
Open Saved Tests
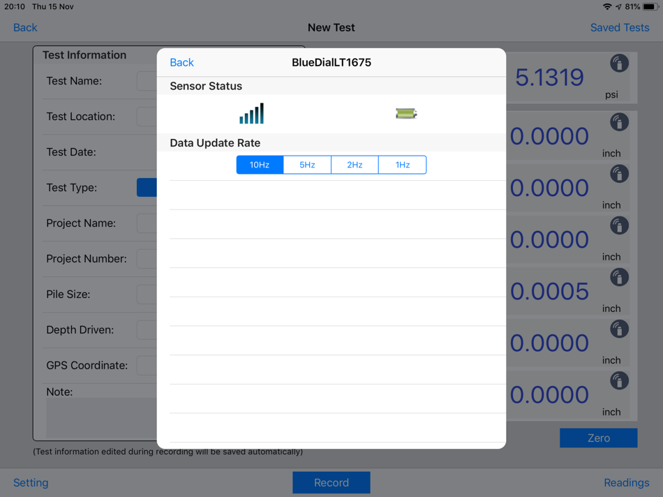(620, 27)
